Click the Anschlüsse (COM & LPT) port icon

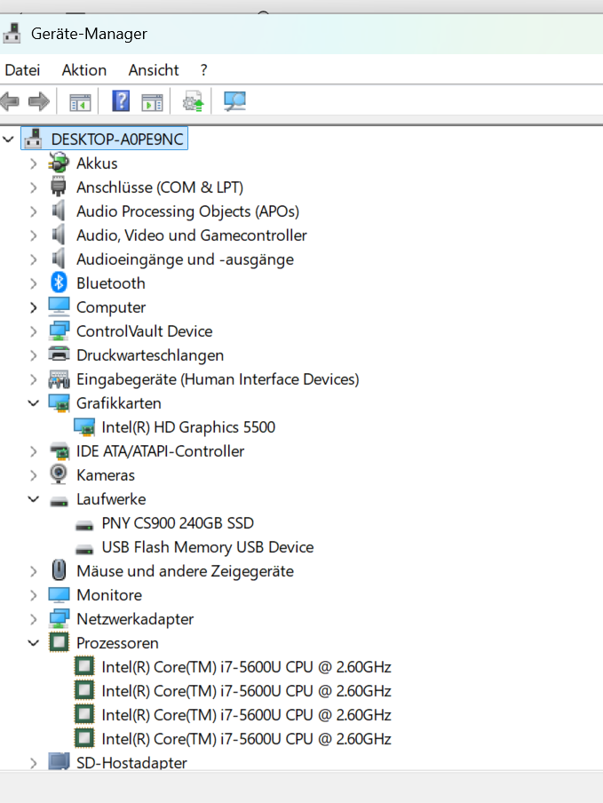pyautogui.click(x=59, y=187)
